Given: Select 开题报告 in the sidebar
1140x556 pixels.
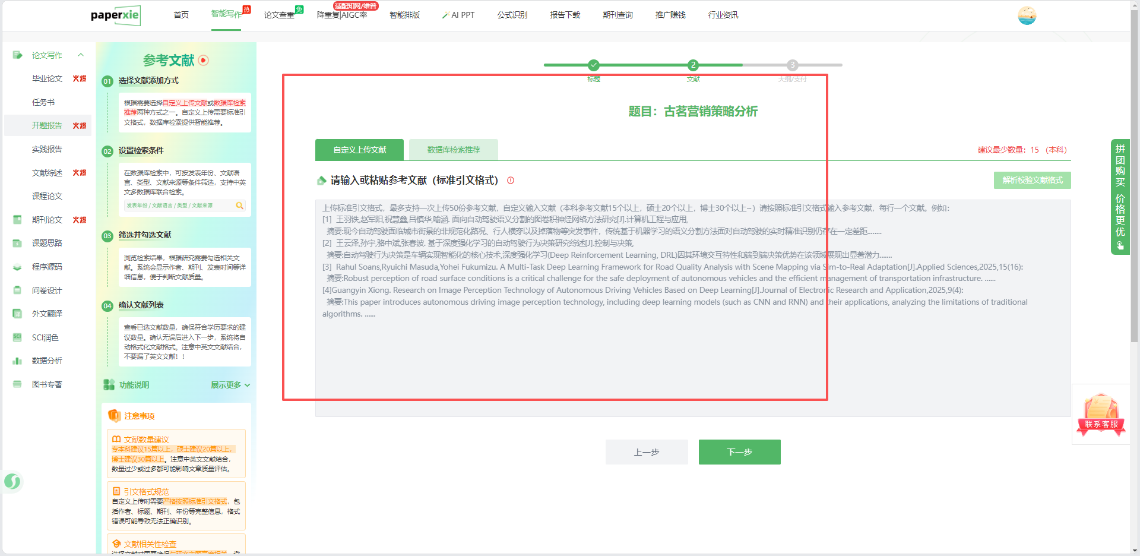Looking at the screenshot, I should (x=47, y=125).
